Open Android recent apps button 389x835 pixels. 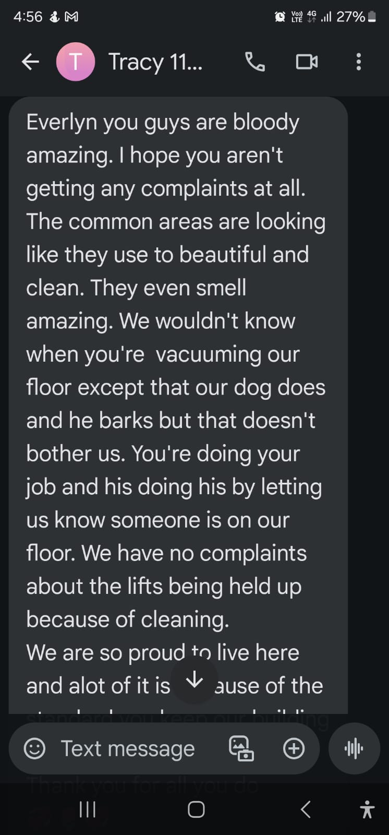[87, 809]
